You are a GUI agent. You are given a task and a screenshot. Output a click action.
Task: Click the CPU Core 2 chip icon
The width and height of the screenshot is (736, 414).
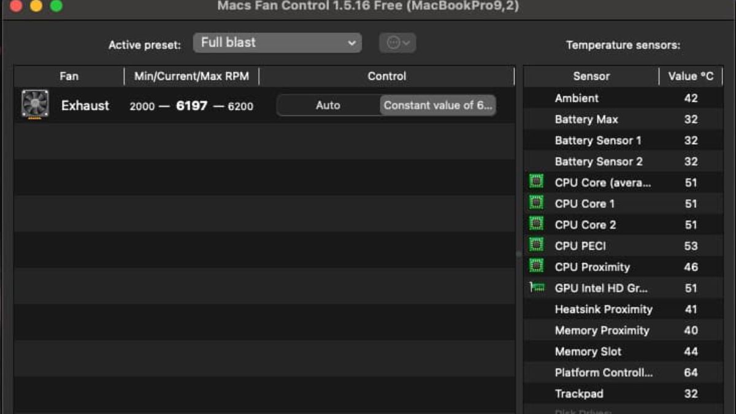click(x=537, y=224)
